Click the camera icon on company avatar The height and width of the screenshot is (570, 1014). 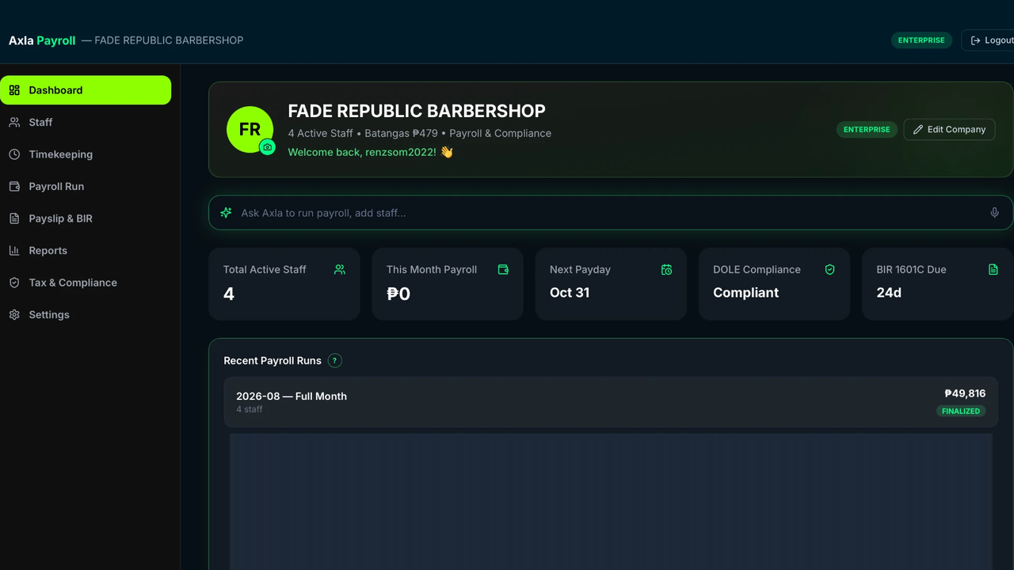[x=268, y=147]
